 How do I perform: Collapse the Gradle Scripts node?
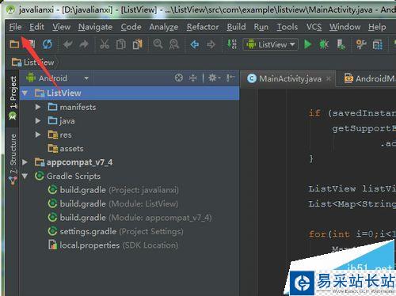(25, 176)
